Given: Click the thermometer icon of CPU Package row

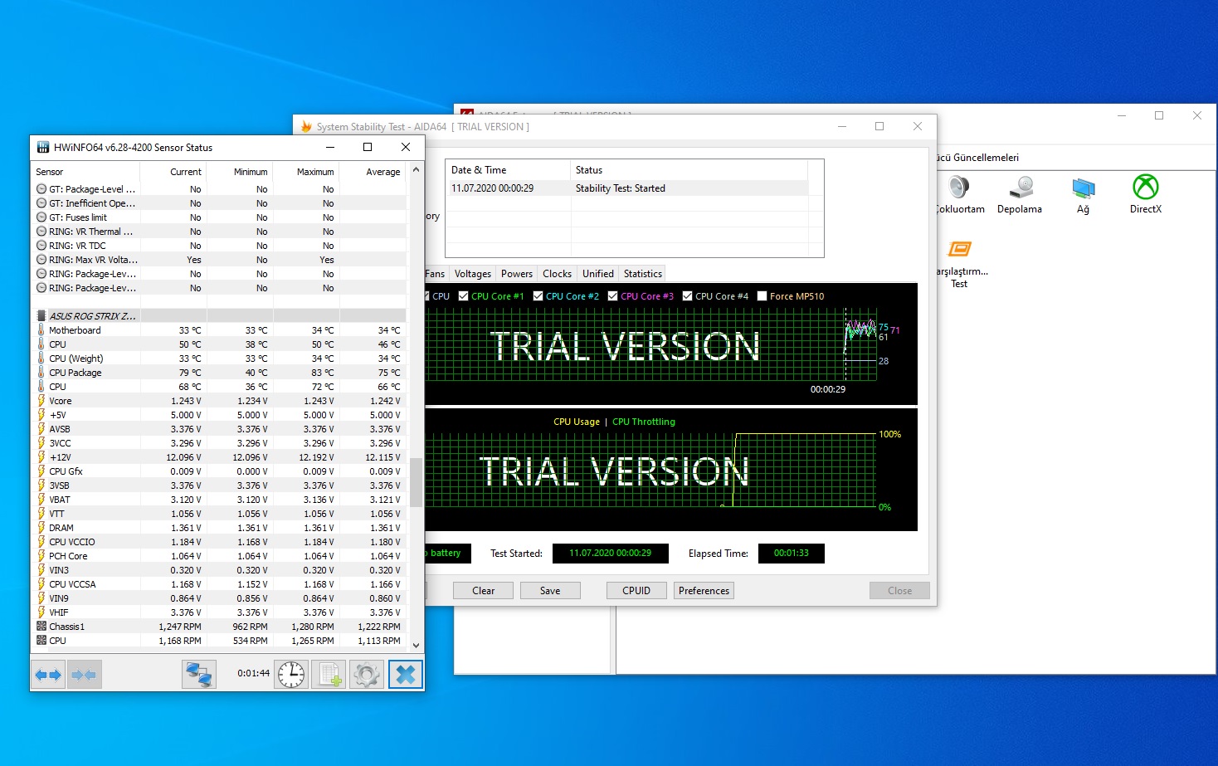Looking at the screenshot, I should 41,372.
